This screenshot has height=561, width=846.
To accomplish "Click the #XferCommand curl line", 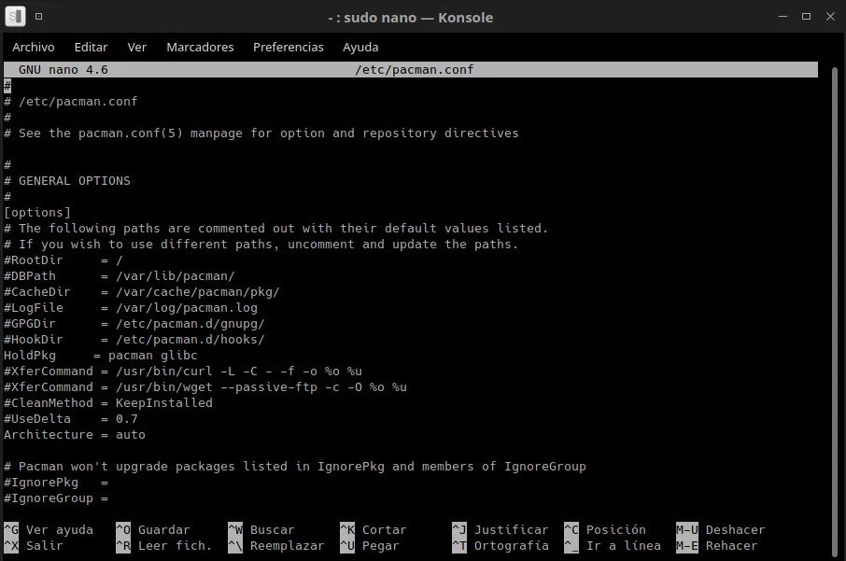I will 183,372.
